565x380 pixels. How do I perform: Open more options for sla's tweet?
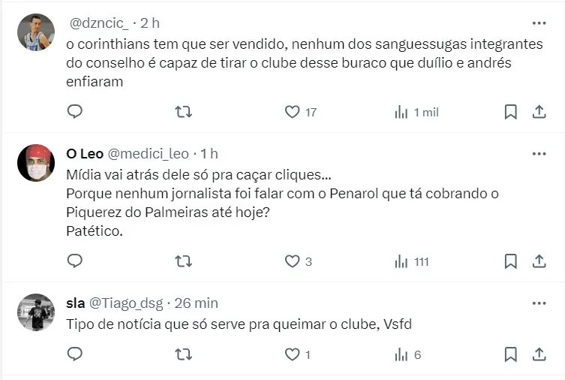pyautogui.click(x=539, y=303)
